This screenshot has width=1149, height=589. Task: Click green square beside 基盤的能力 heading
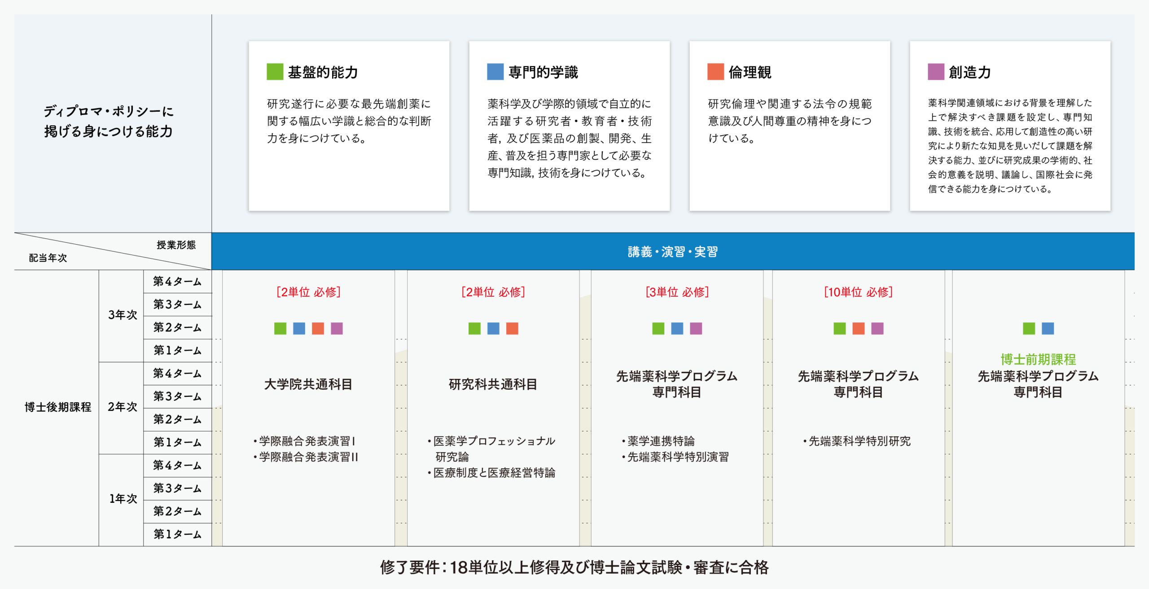[275, 72]
